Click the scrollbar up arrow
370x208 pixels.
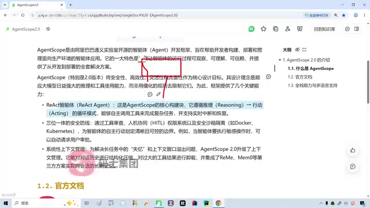pos(368,23)
